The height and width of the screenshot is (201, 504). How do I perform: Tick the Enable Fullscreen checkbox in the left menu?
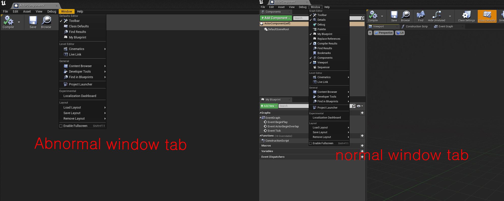coord(61,126)
